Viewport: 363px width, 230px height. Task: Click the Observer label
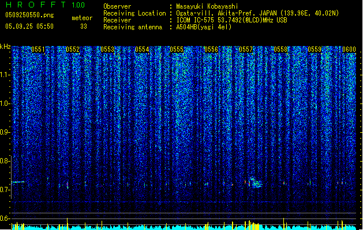pos(117,6)
